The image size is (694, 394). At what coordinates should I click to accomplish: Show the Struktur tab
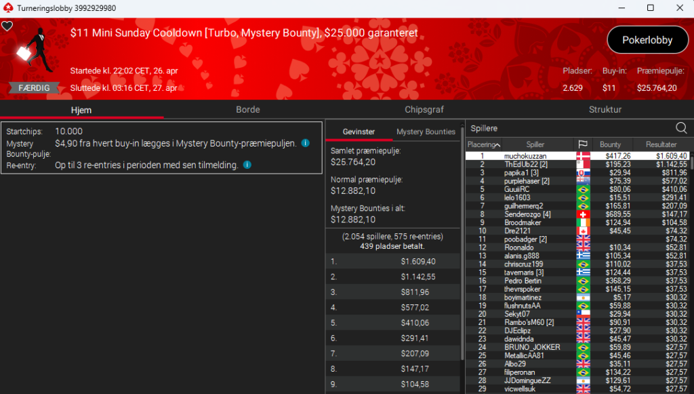click(605, 109)
